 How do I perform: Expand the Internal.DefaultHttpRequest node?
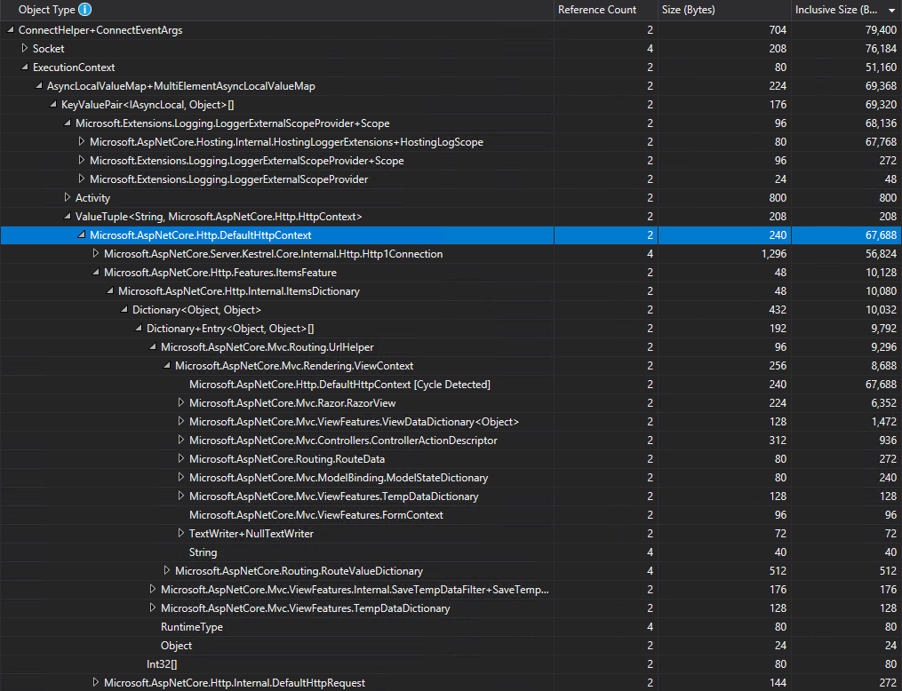coord(95,682)
